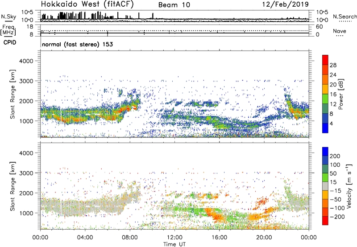Click the yellow 16-20 dB power swatch
This screenshot has width=357, height=247.
point(325,89)
